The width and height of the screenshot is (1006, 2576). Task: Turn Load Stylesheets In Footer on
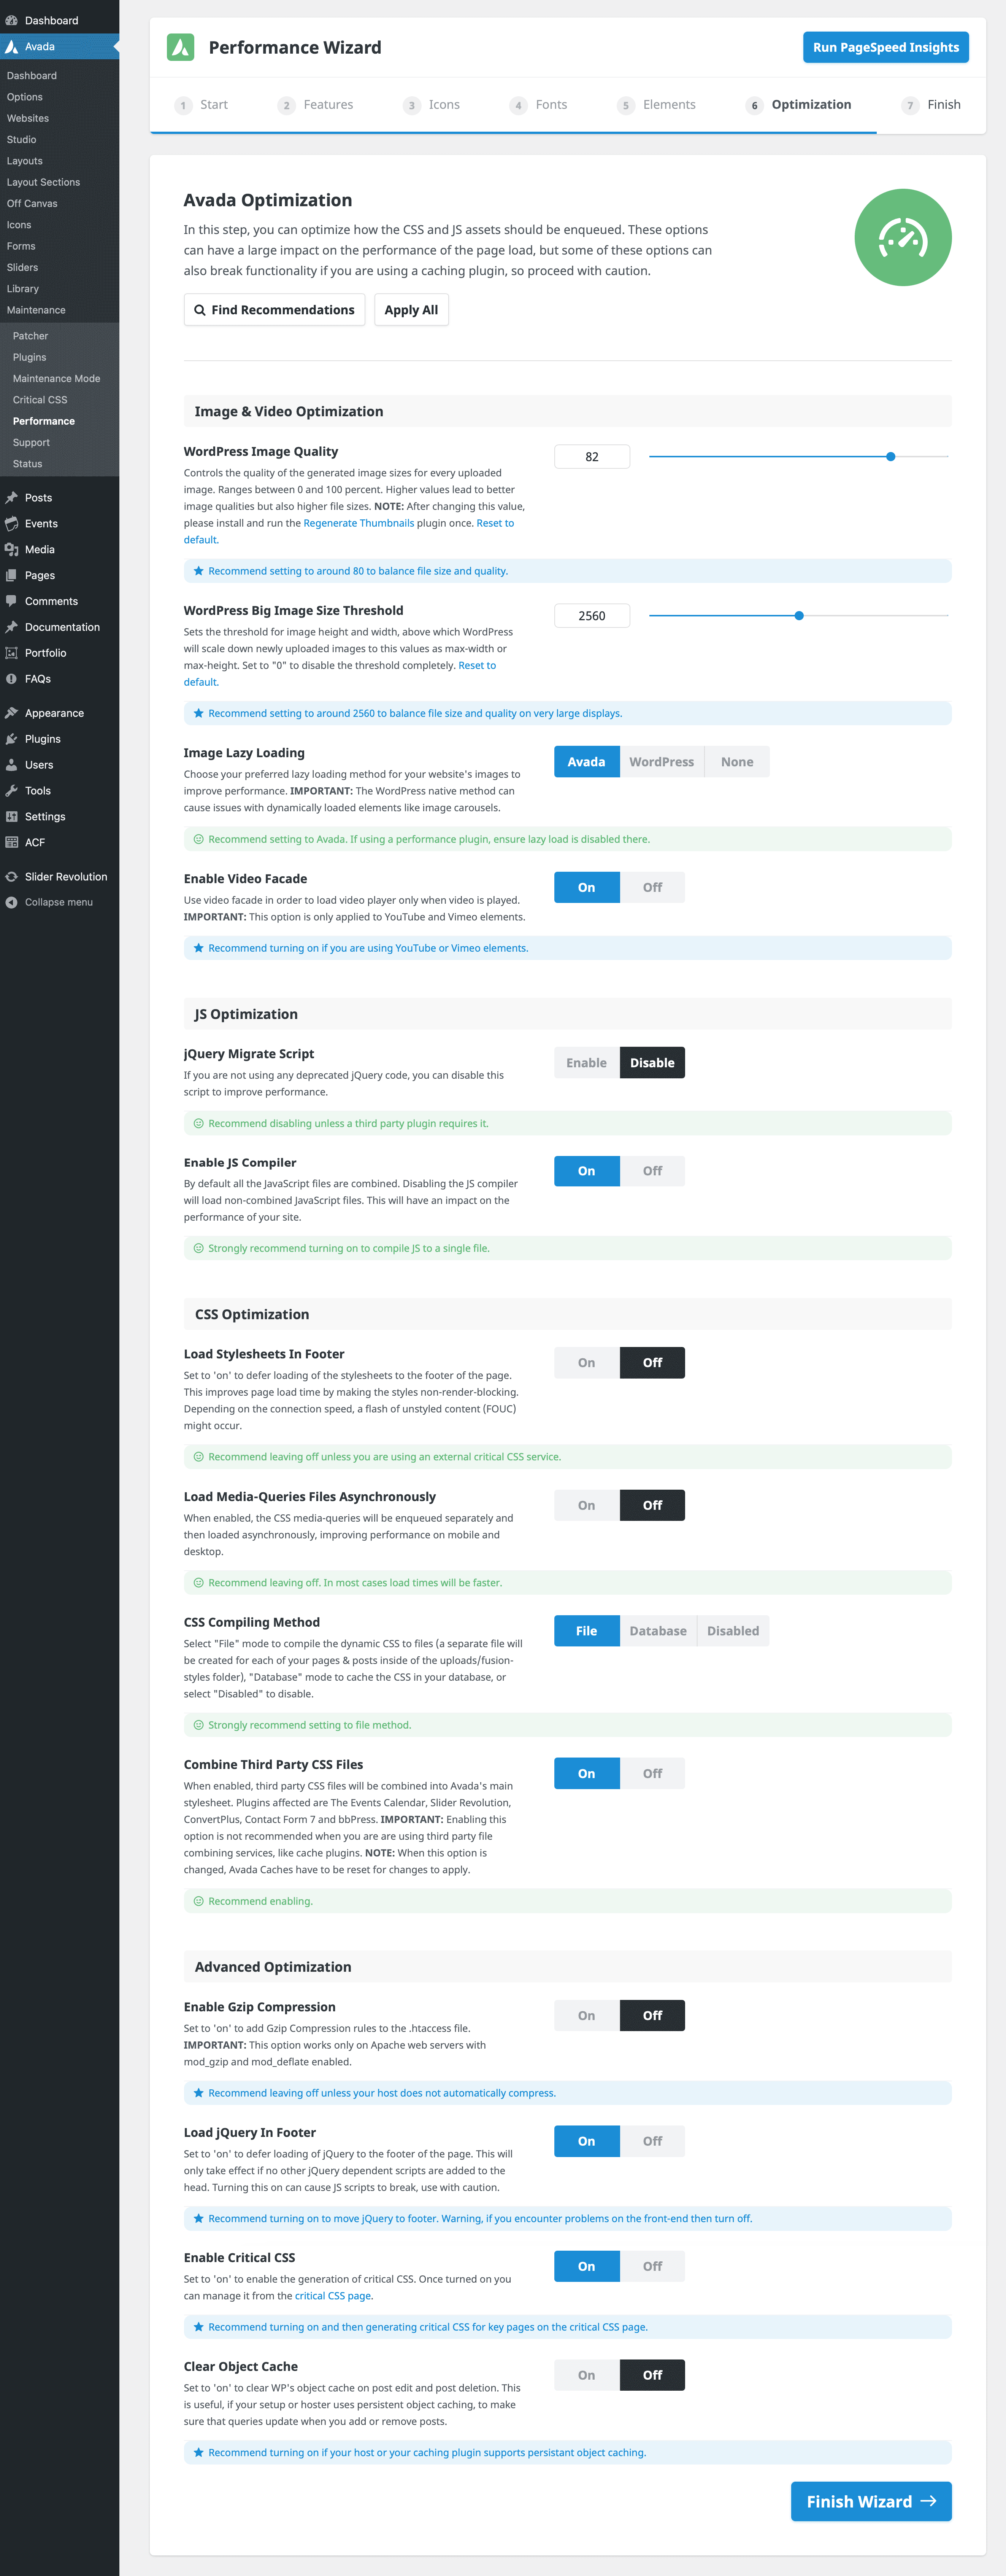586,1363
